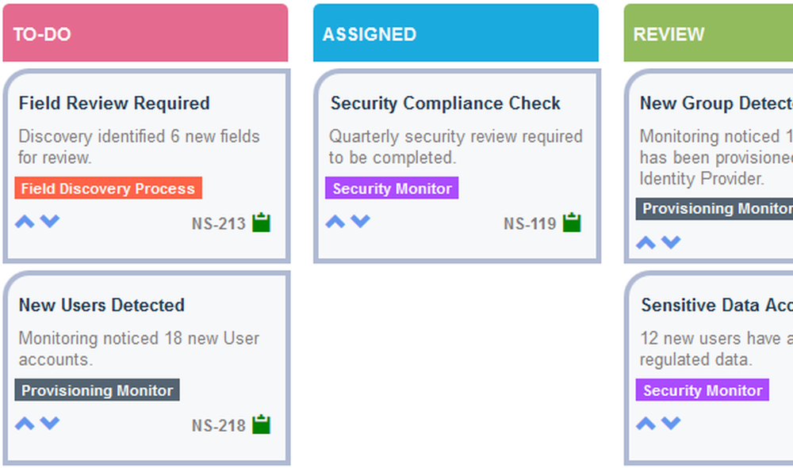This screenshot has width=793, height=468.
Task: Click the green clipboard icon beside NS-213
Action: tap(262, 223)
